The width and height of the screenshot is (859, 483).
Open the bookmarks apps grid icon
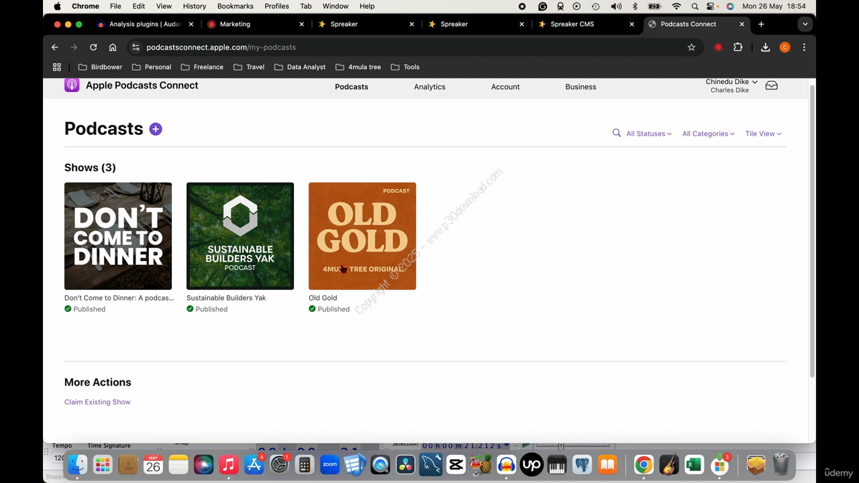(x=57, y=67)
